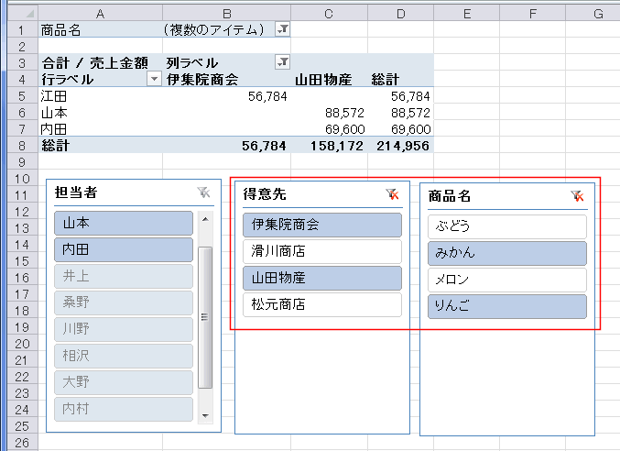
Task: Select 松元商店 in 得意先 slicer
Action: 322,304
